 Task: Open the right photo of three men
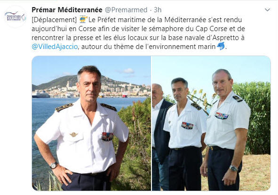pos(211,123)
